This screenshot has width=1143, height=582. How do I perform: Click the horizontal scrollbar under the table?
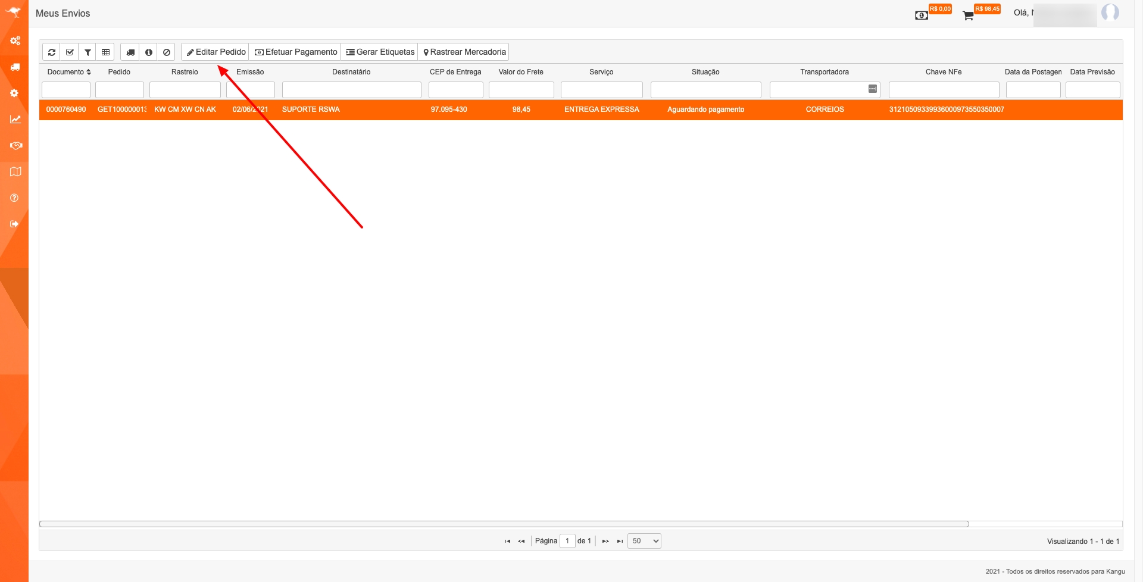pos(504,524)
